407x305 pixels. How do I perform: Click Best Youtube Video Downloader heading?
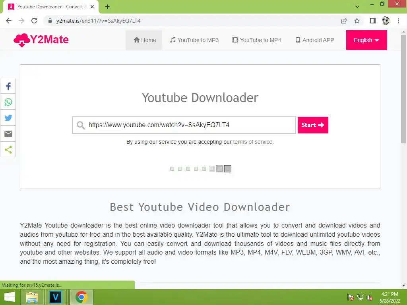(200, 207)
